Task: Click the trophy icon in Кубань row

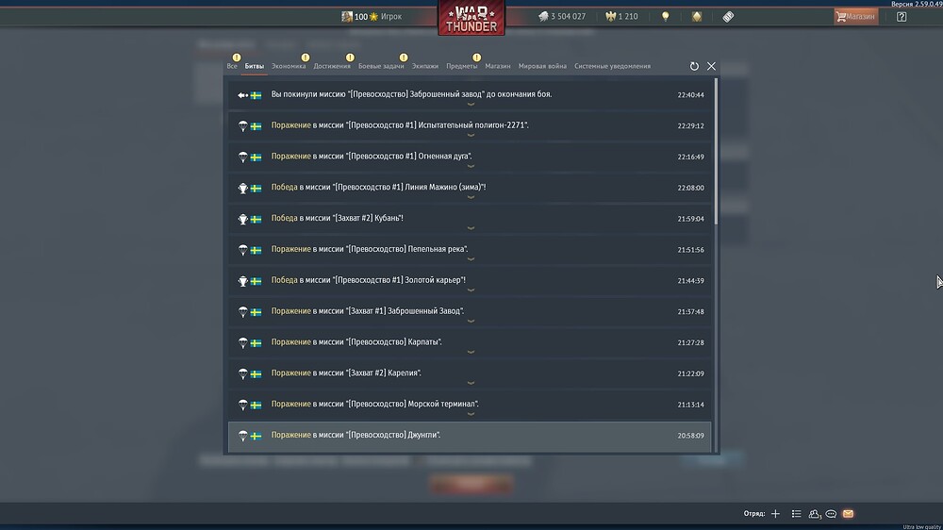Action: 242,219
